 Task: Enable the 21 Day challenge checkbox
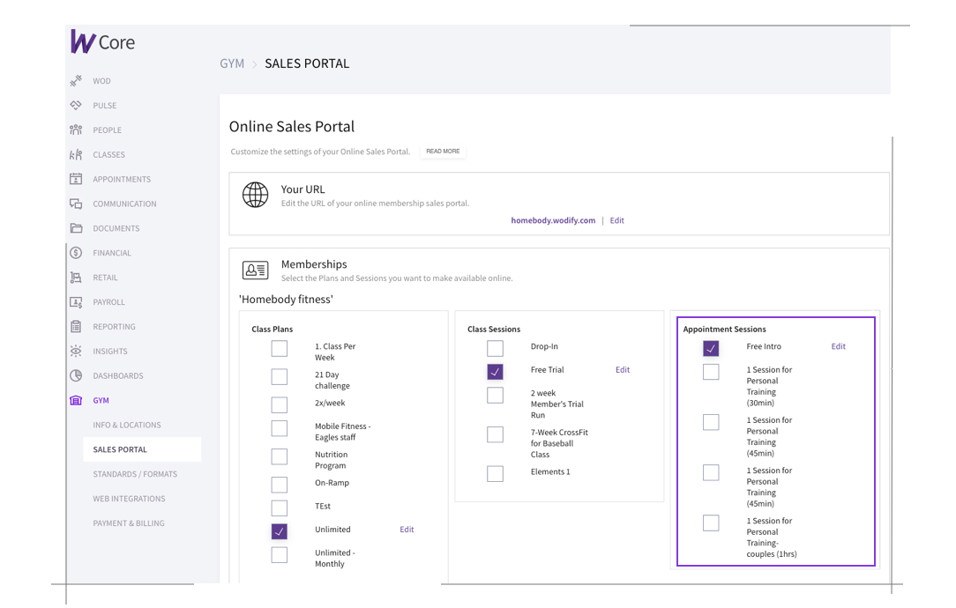coord(280,376)
